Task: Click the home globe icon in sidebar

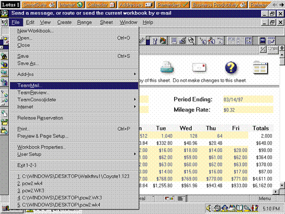Action: pos(4,56)
